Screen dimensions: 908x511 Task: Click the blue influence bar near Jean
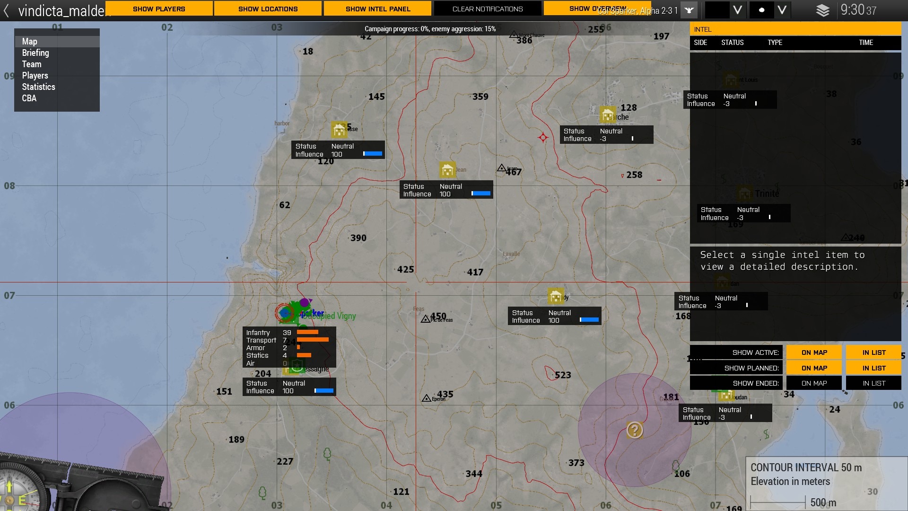[x=481, y=194]
